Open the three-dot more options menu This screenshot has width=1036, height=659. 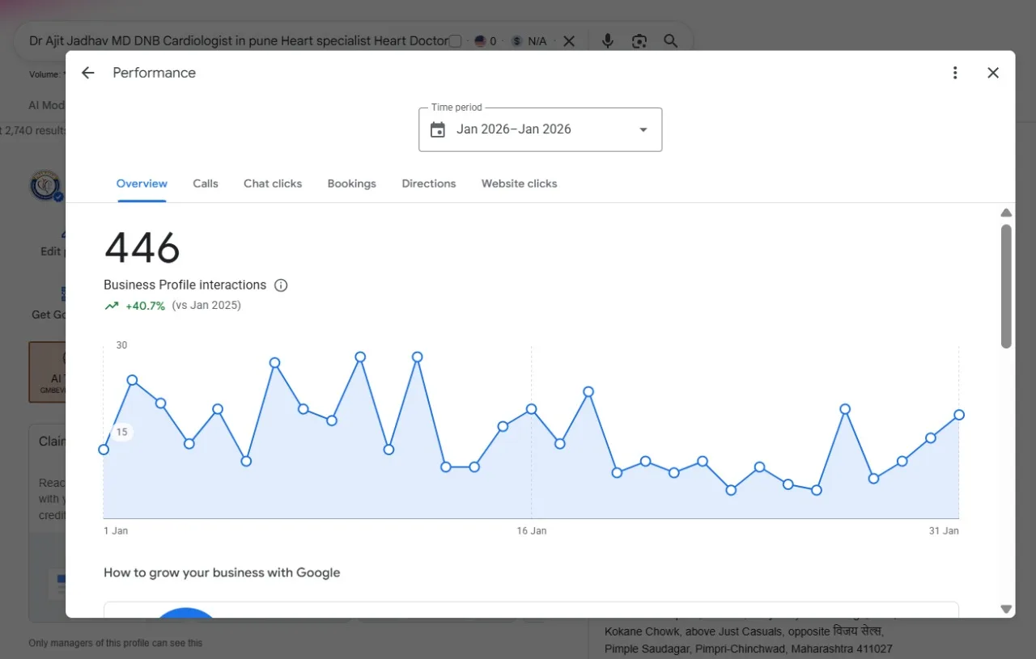point(955,73)
